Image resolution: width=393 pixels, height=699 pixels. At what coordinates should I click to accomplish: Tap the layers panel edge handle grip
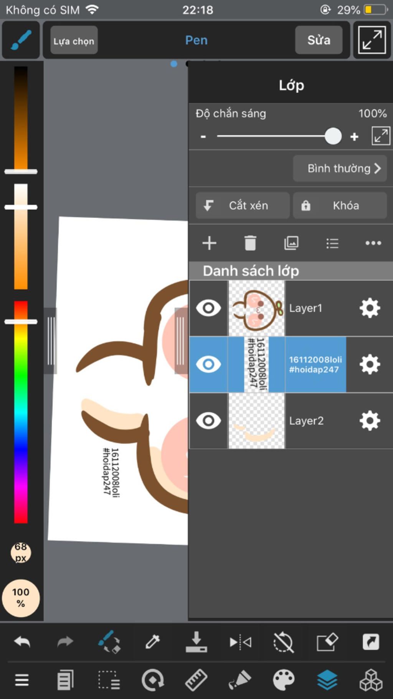pos(181,341)
